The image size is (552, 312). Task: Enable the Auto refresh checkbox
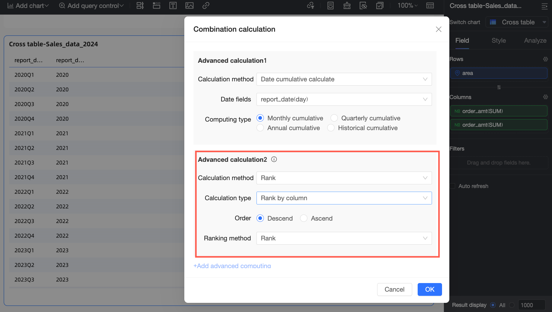[453, 186]
